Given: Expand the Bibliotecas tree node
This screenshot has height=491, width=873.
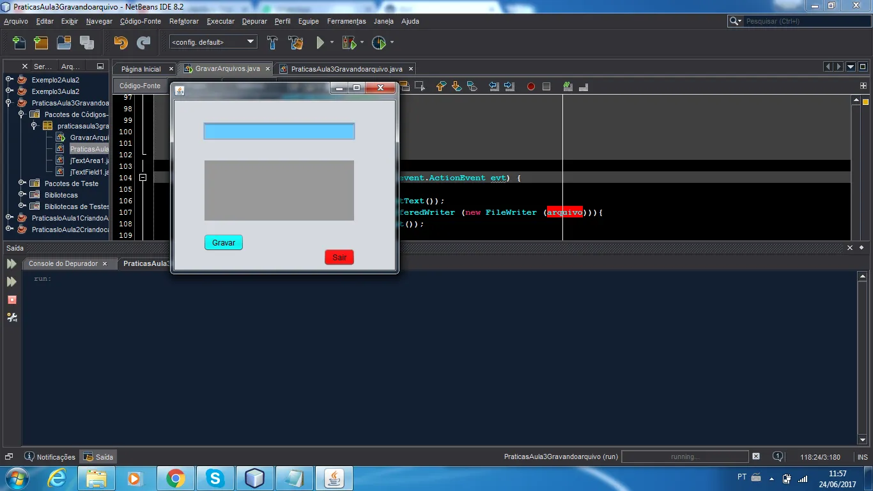Looking at the screenshot, I should (22, 194).
